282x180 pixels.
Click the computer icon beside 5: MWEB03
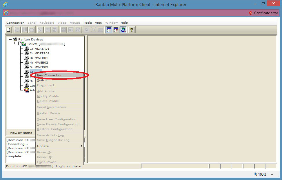pos(27,67)
